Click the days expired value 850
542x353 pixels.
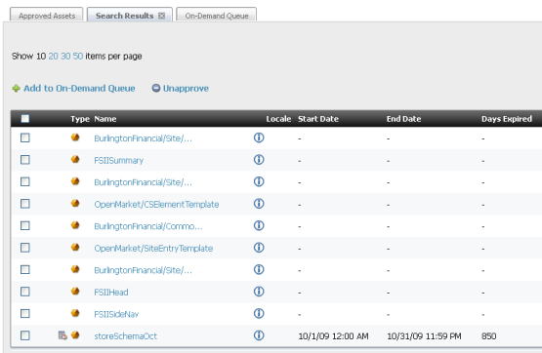tap(488, 336)
